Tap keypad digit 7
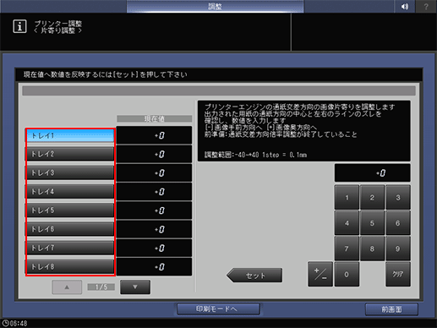The height and width of the screenshot is (328, 437). 347,249
